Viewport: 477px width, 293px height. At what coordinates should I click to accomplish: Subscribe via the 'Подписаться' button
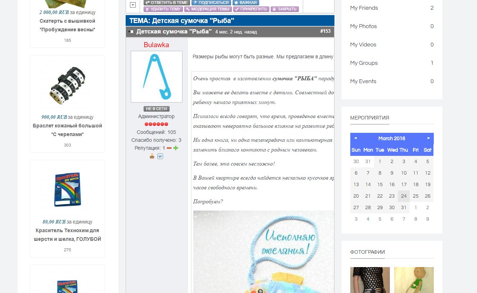point(211,3)
